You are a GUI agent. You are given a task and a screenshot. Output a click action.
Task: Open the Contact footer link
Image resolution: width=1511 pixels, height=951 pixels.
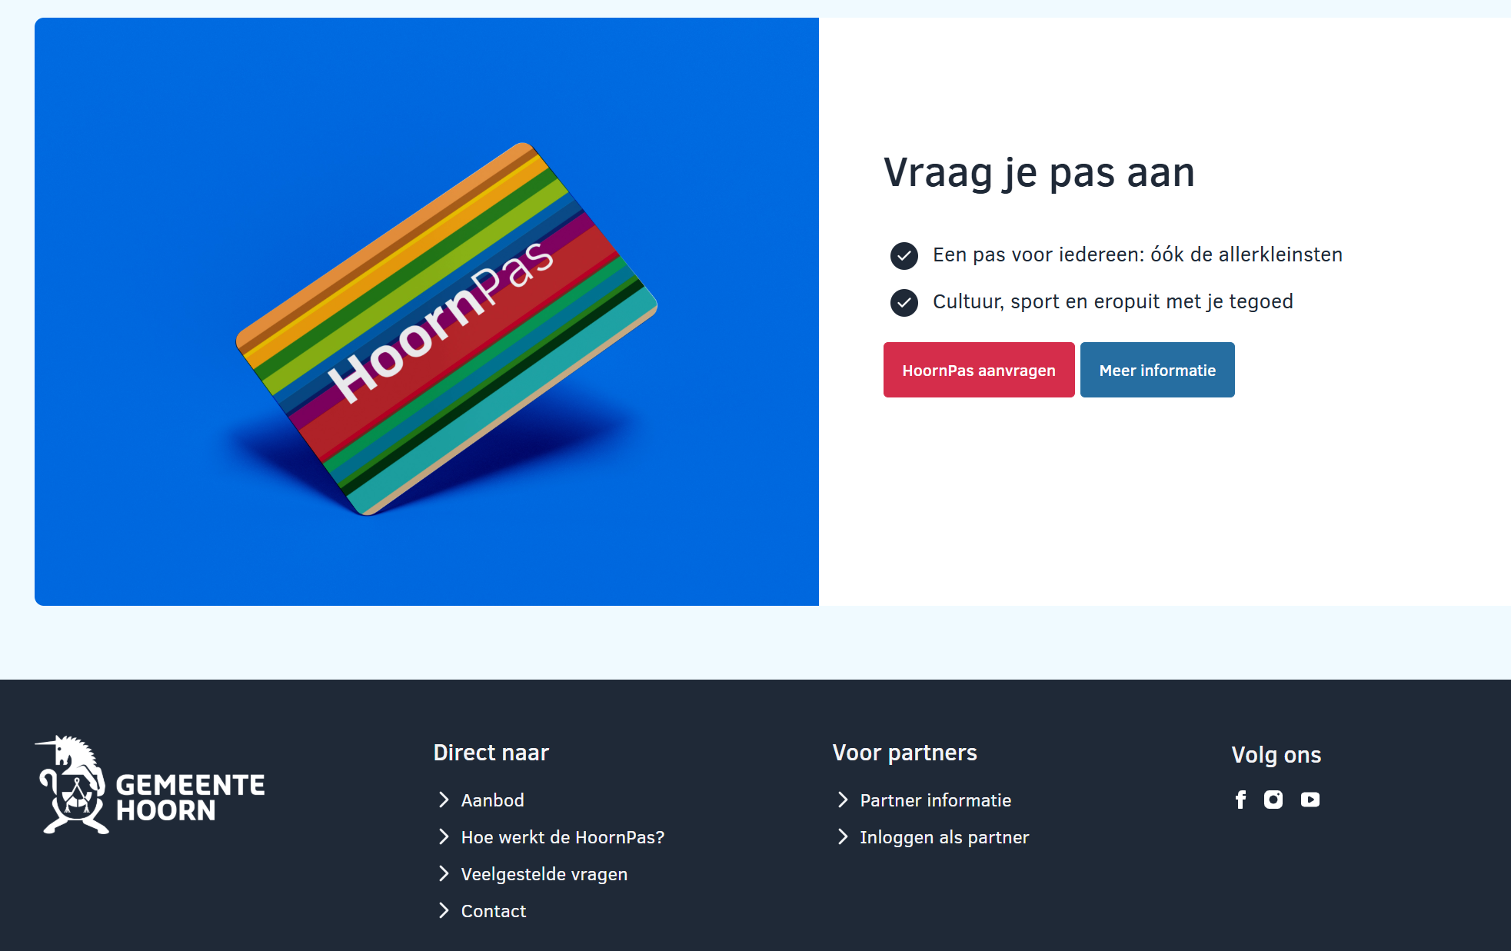click(493, 911)
